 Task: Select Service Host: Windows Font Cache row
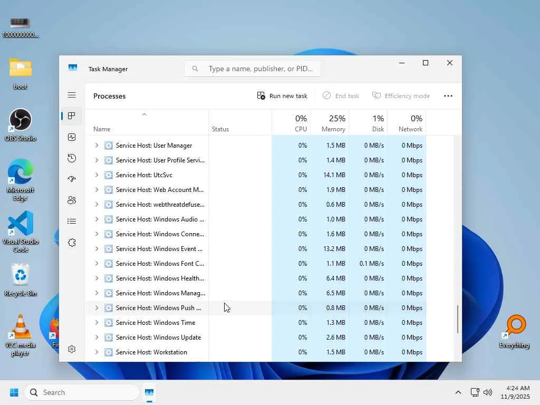256,264
